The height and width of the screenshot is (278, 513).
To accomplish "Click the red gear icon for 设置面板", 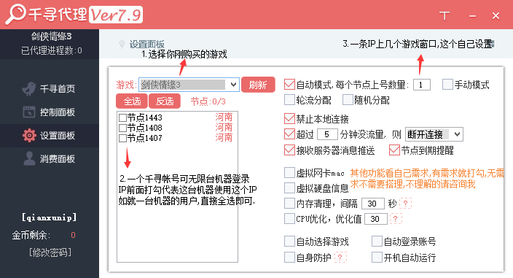I will click(x=29, y=135).
